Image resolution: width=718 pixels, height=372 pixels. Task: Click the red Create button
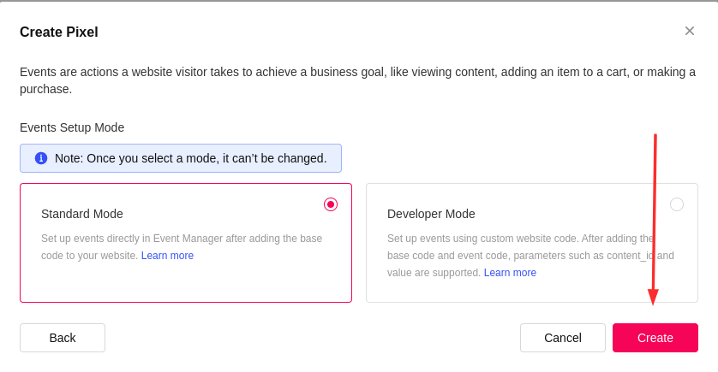coord(655,338)
